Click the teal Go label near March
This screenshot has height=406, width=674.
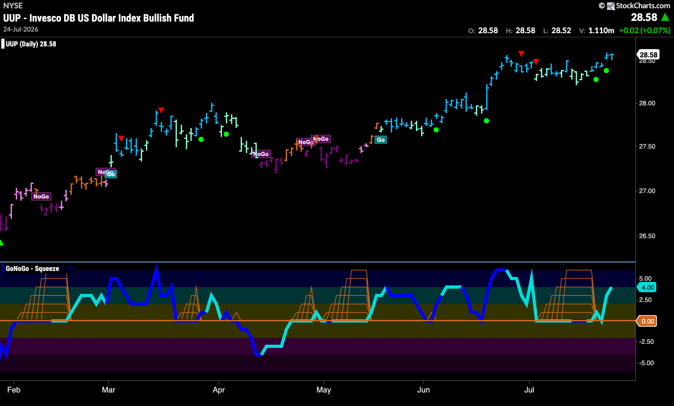point(111,174)
